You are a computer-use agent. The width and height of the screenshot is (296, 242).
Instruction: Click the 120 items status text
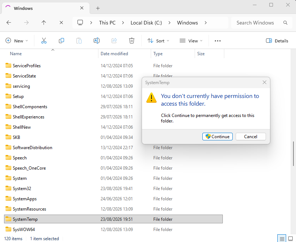[13, 238]
